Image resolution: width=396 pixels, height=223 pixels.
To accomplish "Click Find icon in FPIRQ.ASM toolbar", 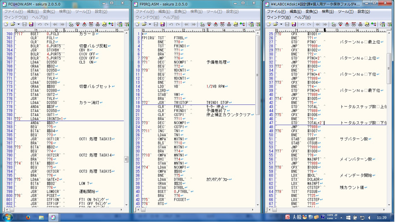I will click(202, 24).
